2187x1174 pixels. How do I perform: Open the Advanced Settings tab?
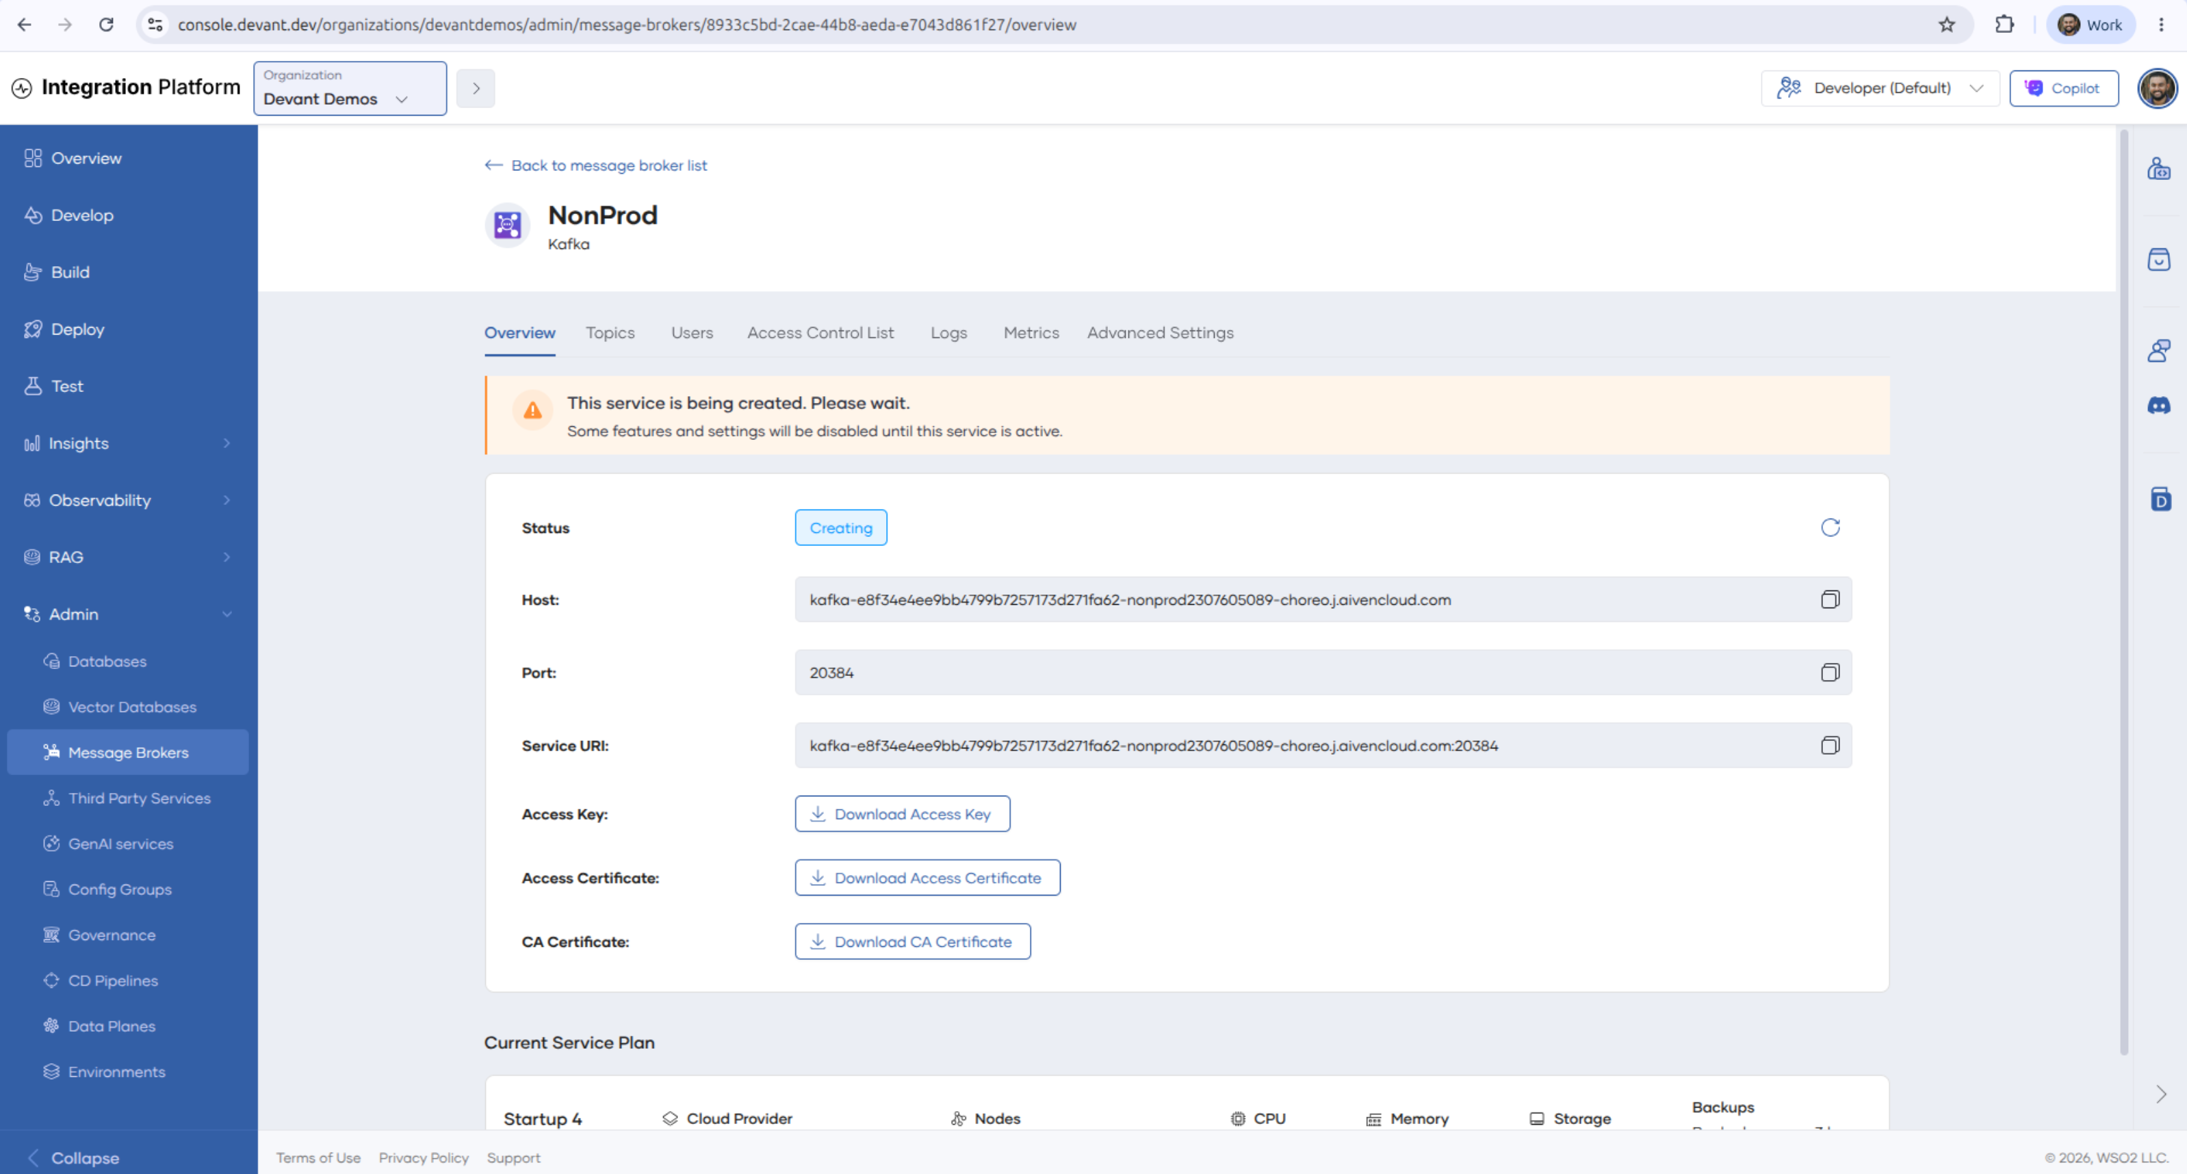point(1160,332)
